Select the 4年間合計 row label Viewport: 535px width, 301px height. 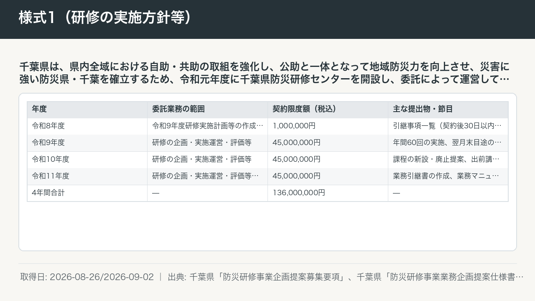click(87, 193)
